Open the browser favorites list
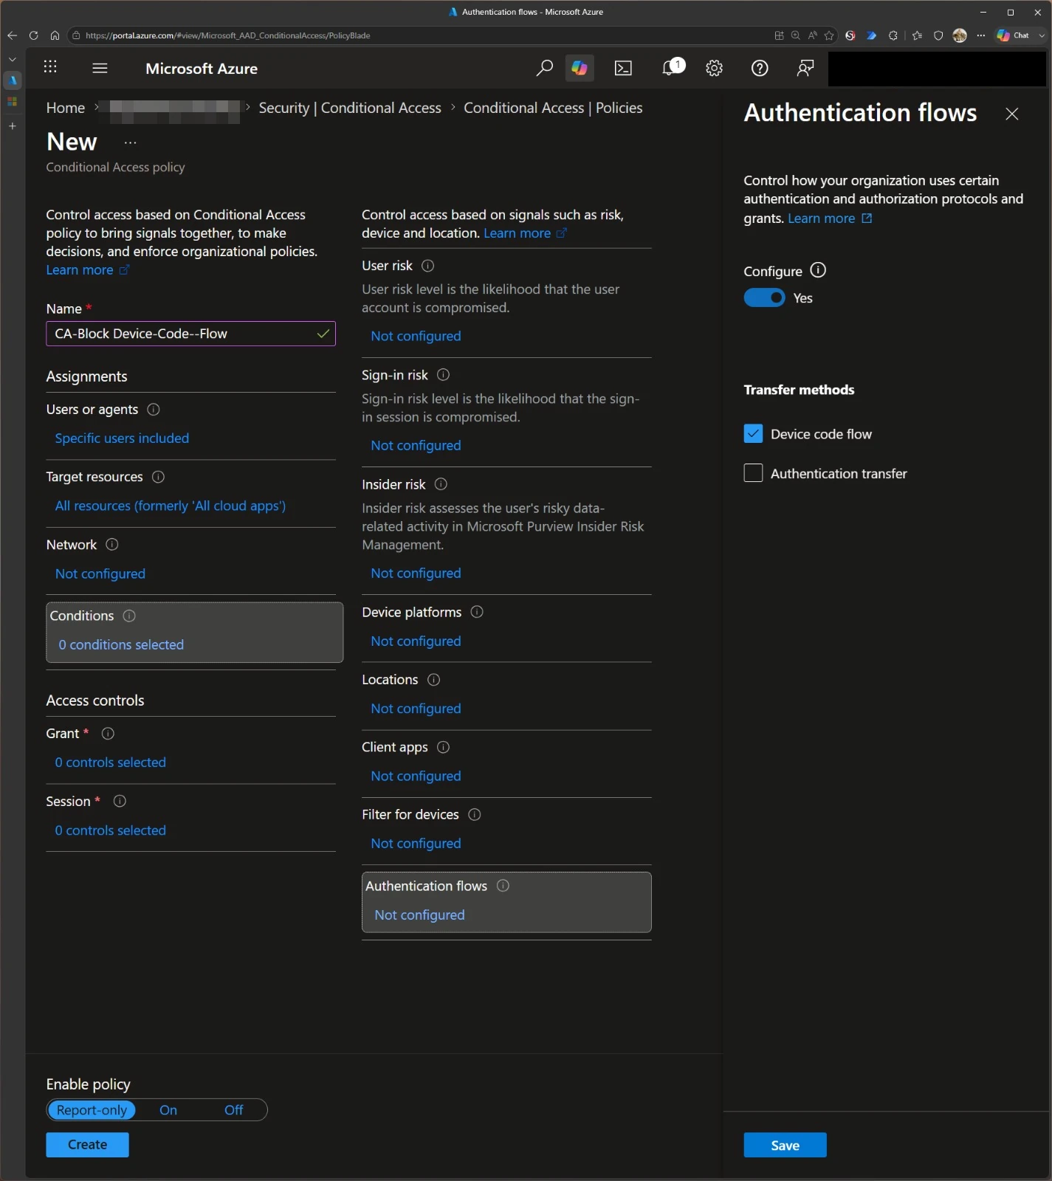 [917, 35]
